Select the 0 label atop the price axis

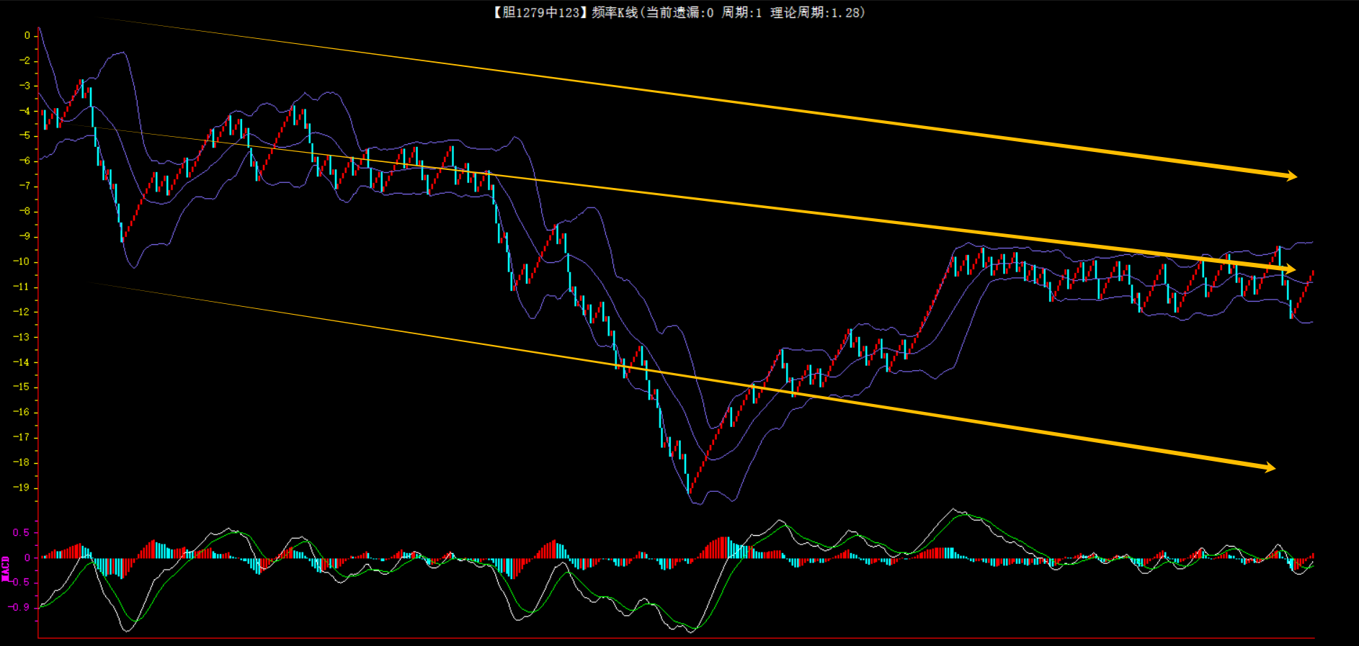(27, 35)
